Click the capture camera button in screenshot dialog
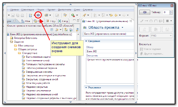 pyautogui.click(x=145, y=12)
